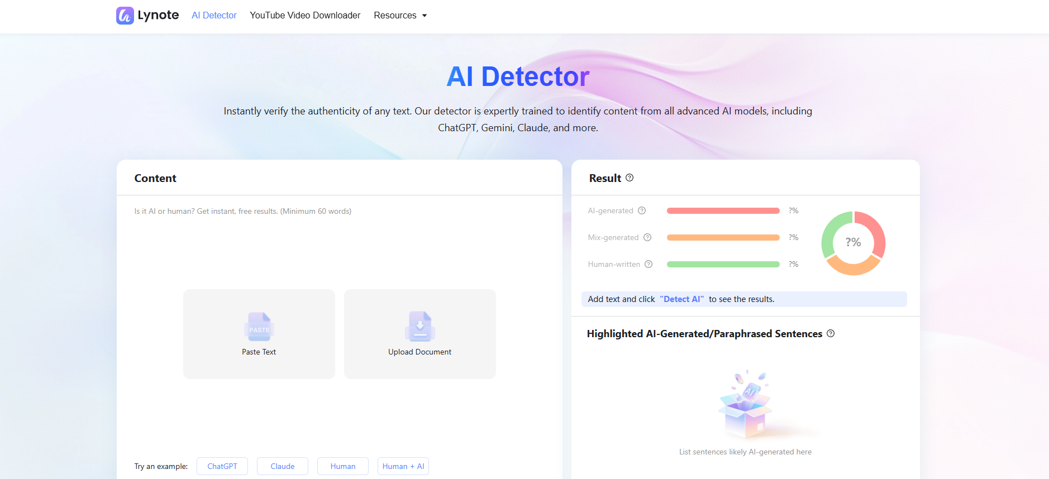Expand the Resources dropdown menu
This screenshot has width=1049, height=479.
click(400, 16)
